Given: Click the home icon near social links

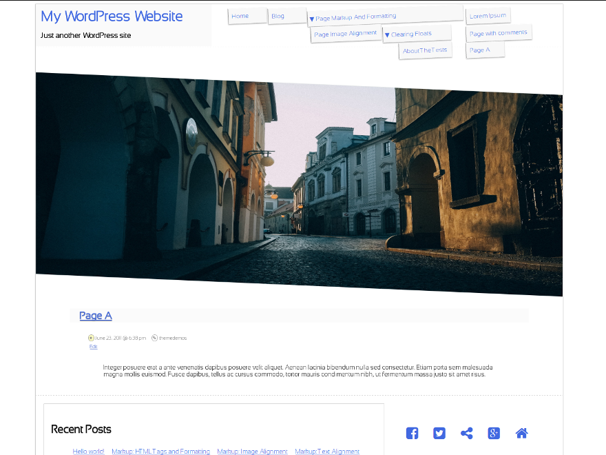Looking at the screenshot, I should [521, 433].
